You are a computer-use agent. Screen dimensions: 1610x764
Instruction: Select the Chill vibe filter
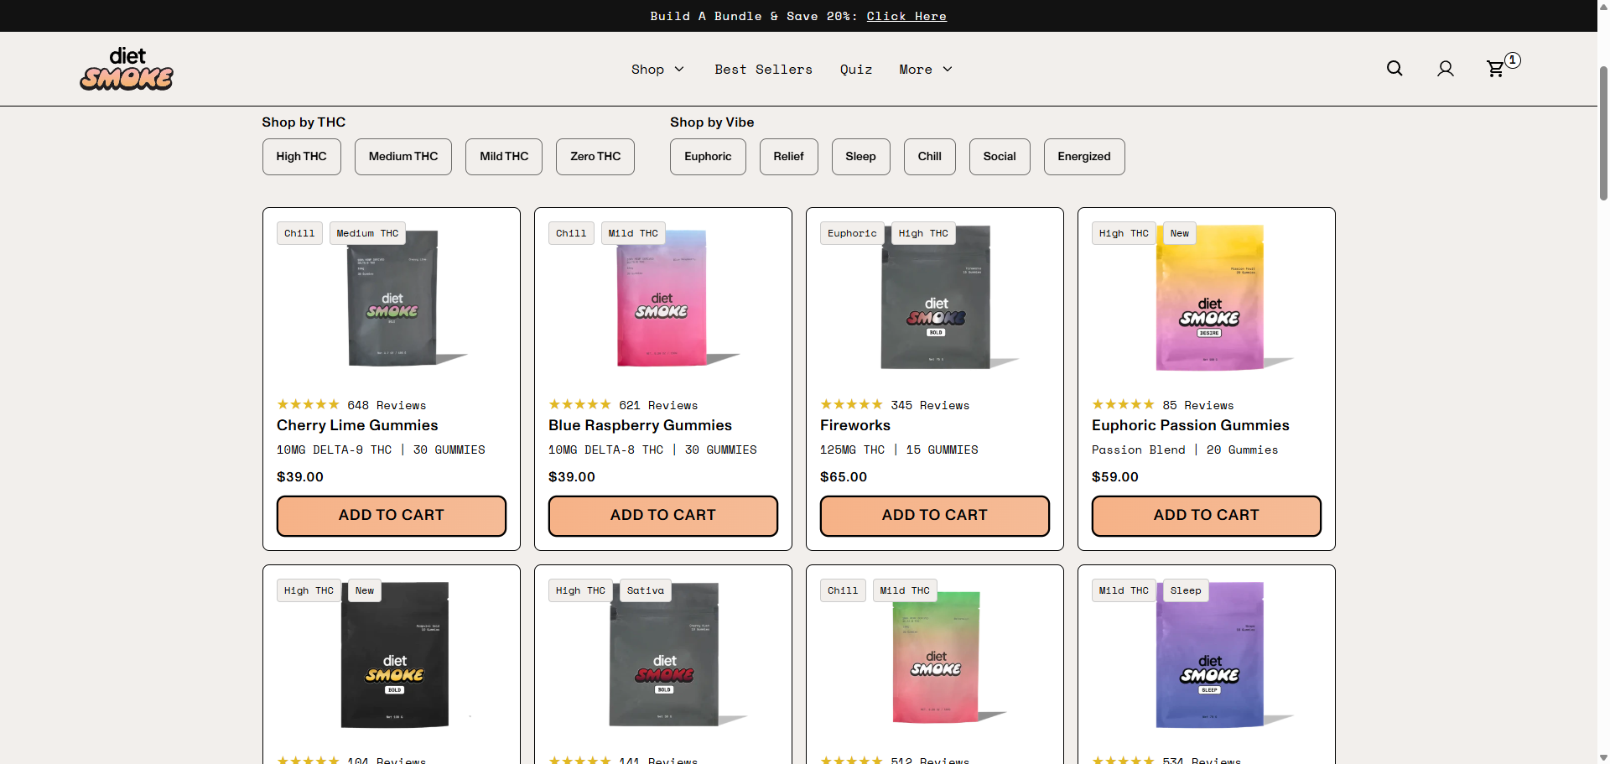point(930,157)
